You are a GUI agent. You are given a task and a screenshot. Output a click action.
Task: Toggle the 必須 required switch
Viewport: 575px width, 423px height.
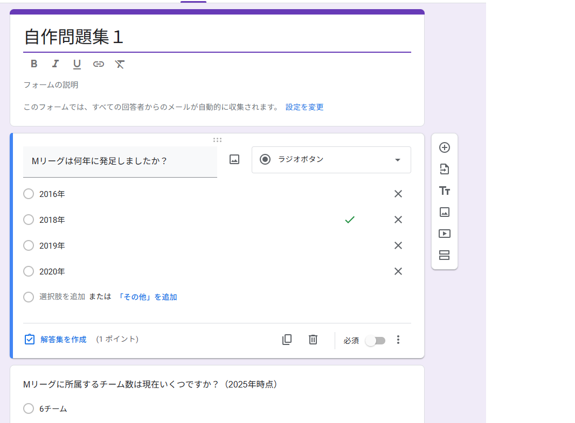(376, 341)
